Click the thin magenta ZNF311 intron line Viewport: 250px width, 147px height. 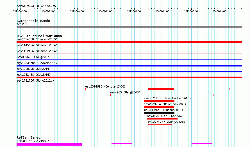(x=162, y=144)
